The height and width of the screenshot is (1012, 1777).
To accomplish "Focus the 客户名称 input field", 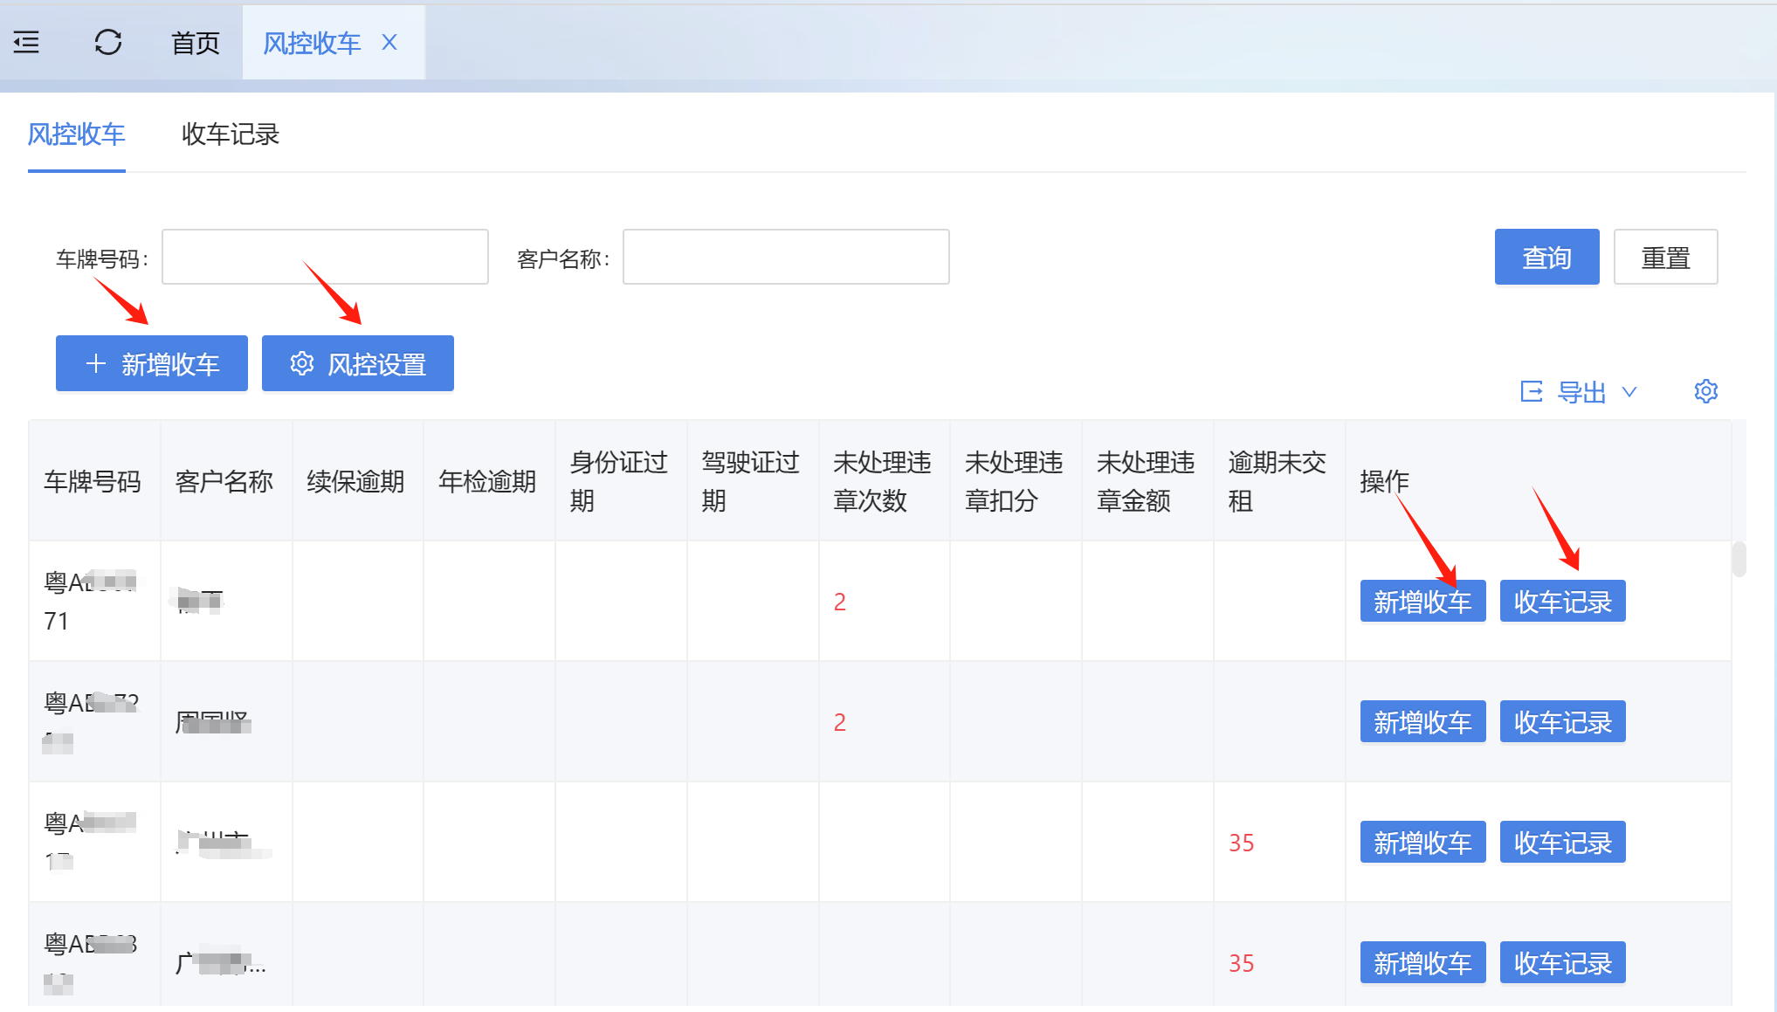I will coord(786,258).
